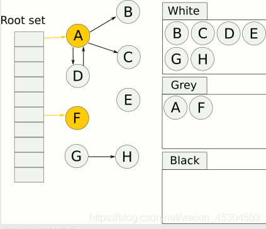The height and width of the screenshot is (229, 266).
Task: Click the yellow node A in the graph
Action: coord(78,35)
